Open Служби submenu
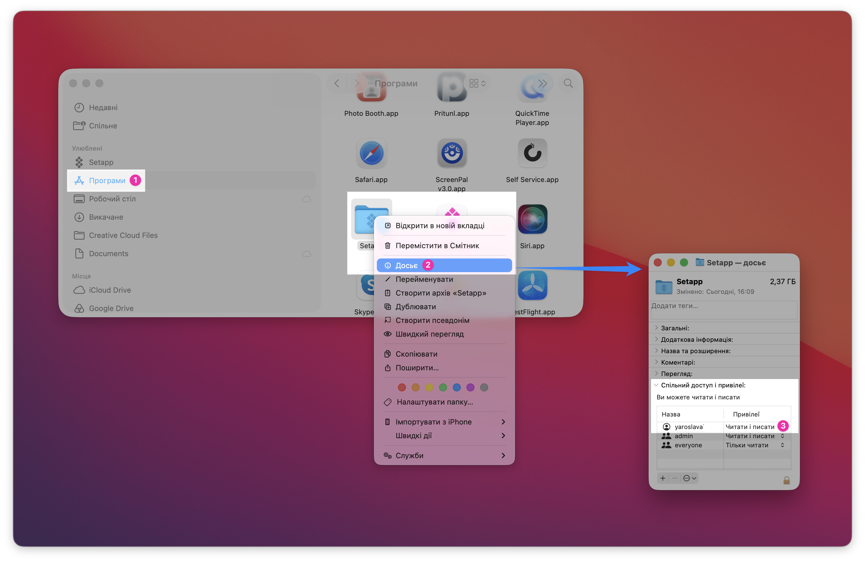Screen dimensions: 865x562 point(444,456)
